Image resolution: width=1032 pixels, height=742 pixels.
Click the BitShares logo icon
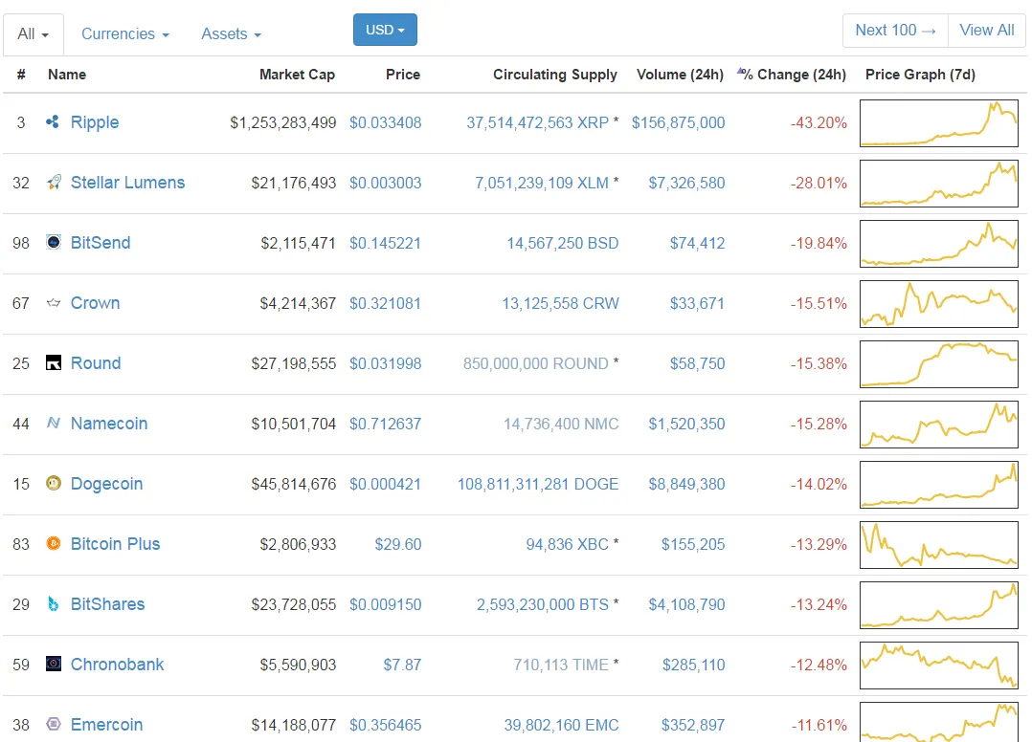54,604
